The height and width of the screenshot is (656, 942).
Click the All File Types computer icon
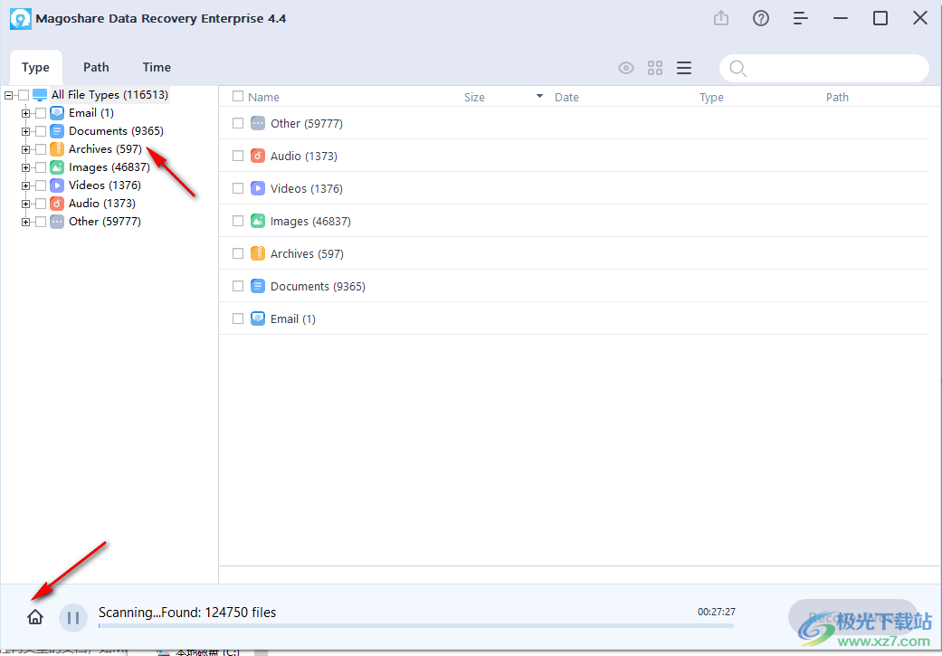pyautogui.click(x=40, y=95)
